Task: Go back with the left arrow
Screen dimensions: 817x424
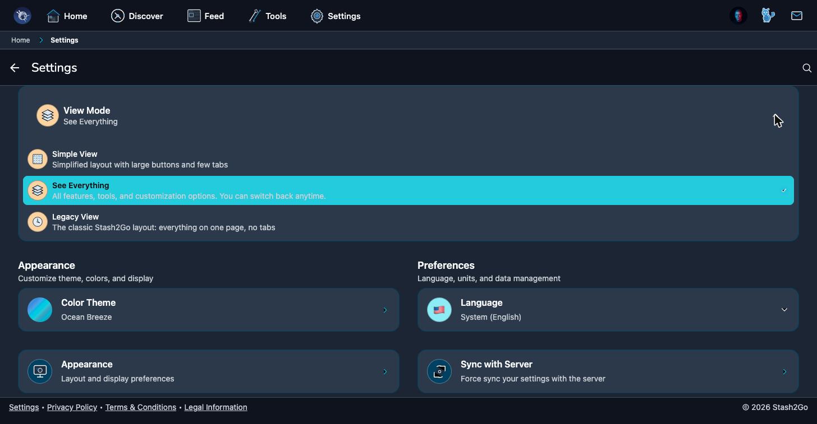Action: click(15, 68)
